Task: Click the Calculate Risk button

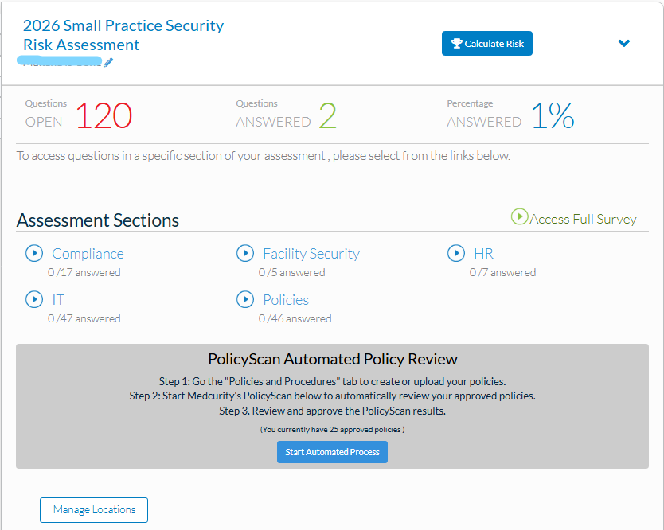Action: click(486, 44)
